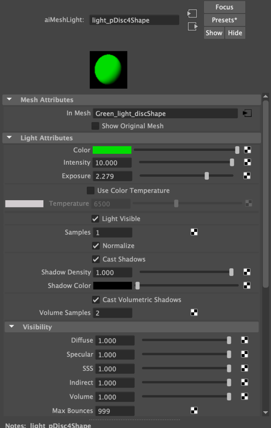Click the Max Bounces map checker icon
The height and width of the screenshot is (428, 271).
[x=194, y=410]
